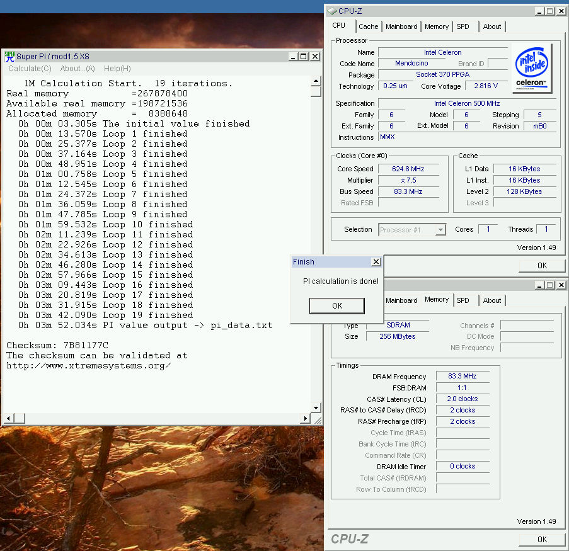The image size is (569, 551).
Task: Switch to the Cache tab in top CPU-Z window
Action: [x=369, y=26]
